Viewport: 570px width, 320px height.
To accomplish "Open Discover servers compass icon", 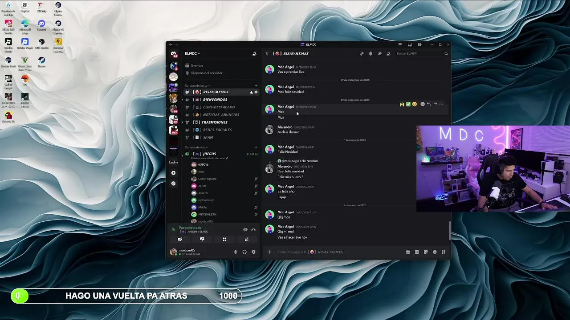I will 174,184.
